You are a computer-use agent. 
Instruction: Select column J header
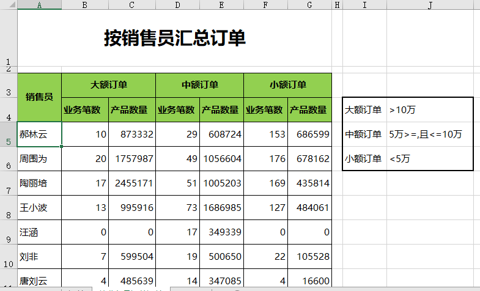tap(430, 5)
